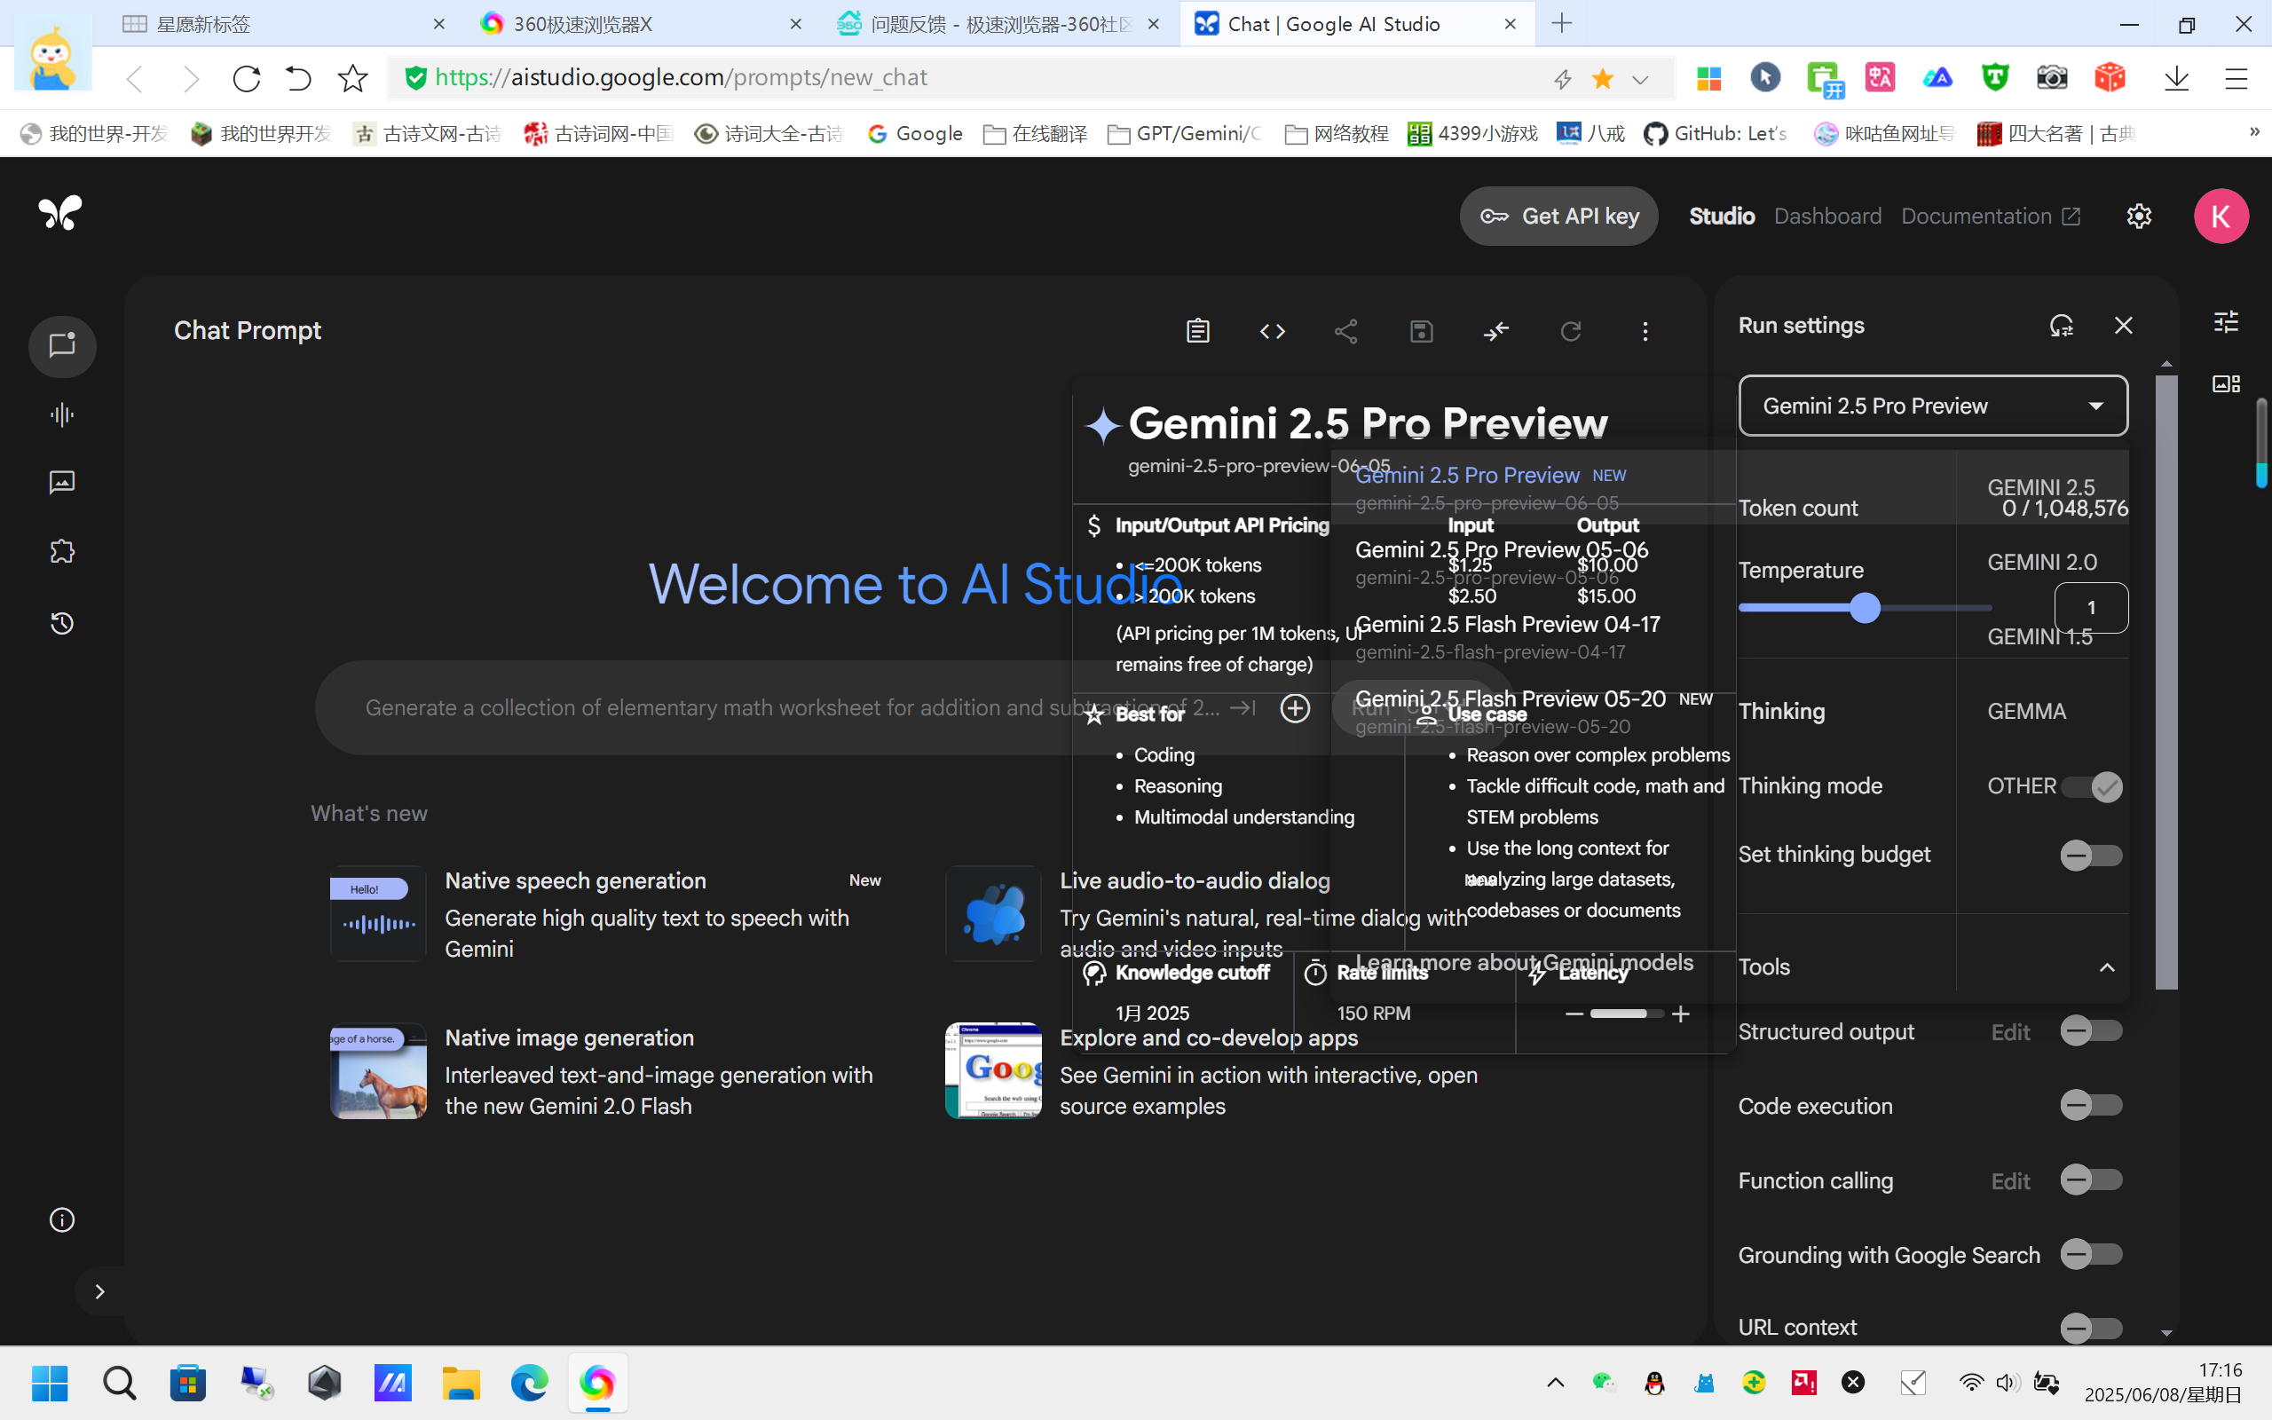Open Microsoft Edge from the taskbar
This screenshot has height=1420, width=2272.
(529, 1383)
